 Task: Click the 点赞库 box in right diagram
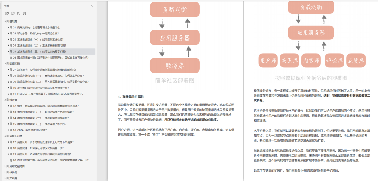(x=356, y=61)
